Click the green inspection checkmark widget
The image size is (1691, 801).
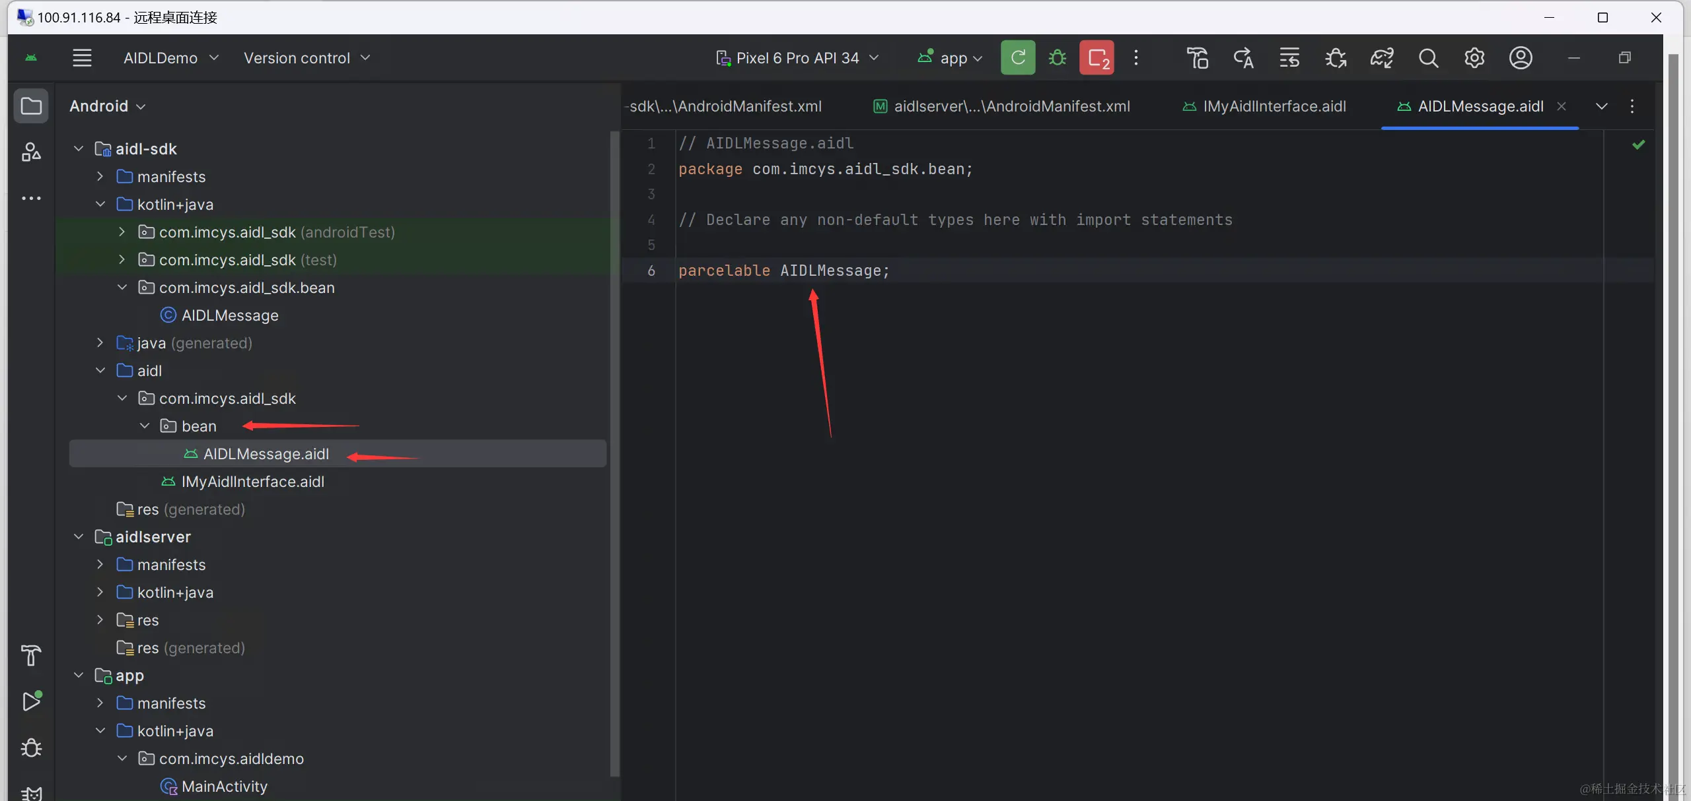click(x=1639, y=144)
